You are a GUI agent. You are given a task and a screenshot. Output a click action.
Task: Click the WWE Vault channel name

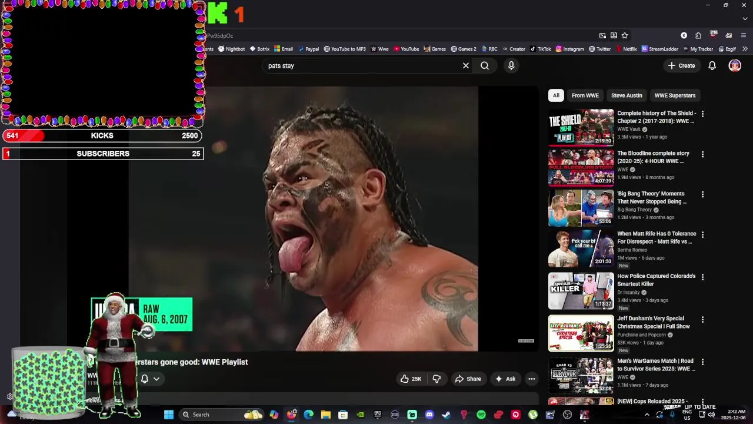tap(629, 129)
